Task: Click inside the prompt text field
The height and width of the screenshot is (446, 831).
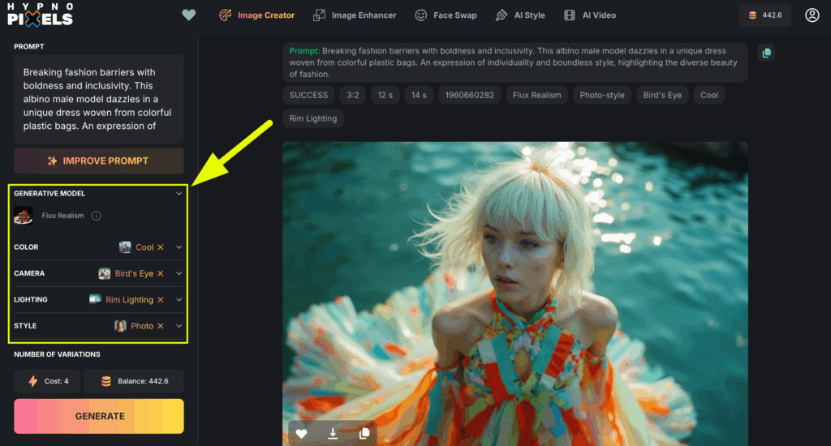Action: (x=99, y=99)
